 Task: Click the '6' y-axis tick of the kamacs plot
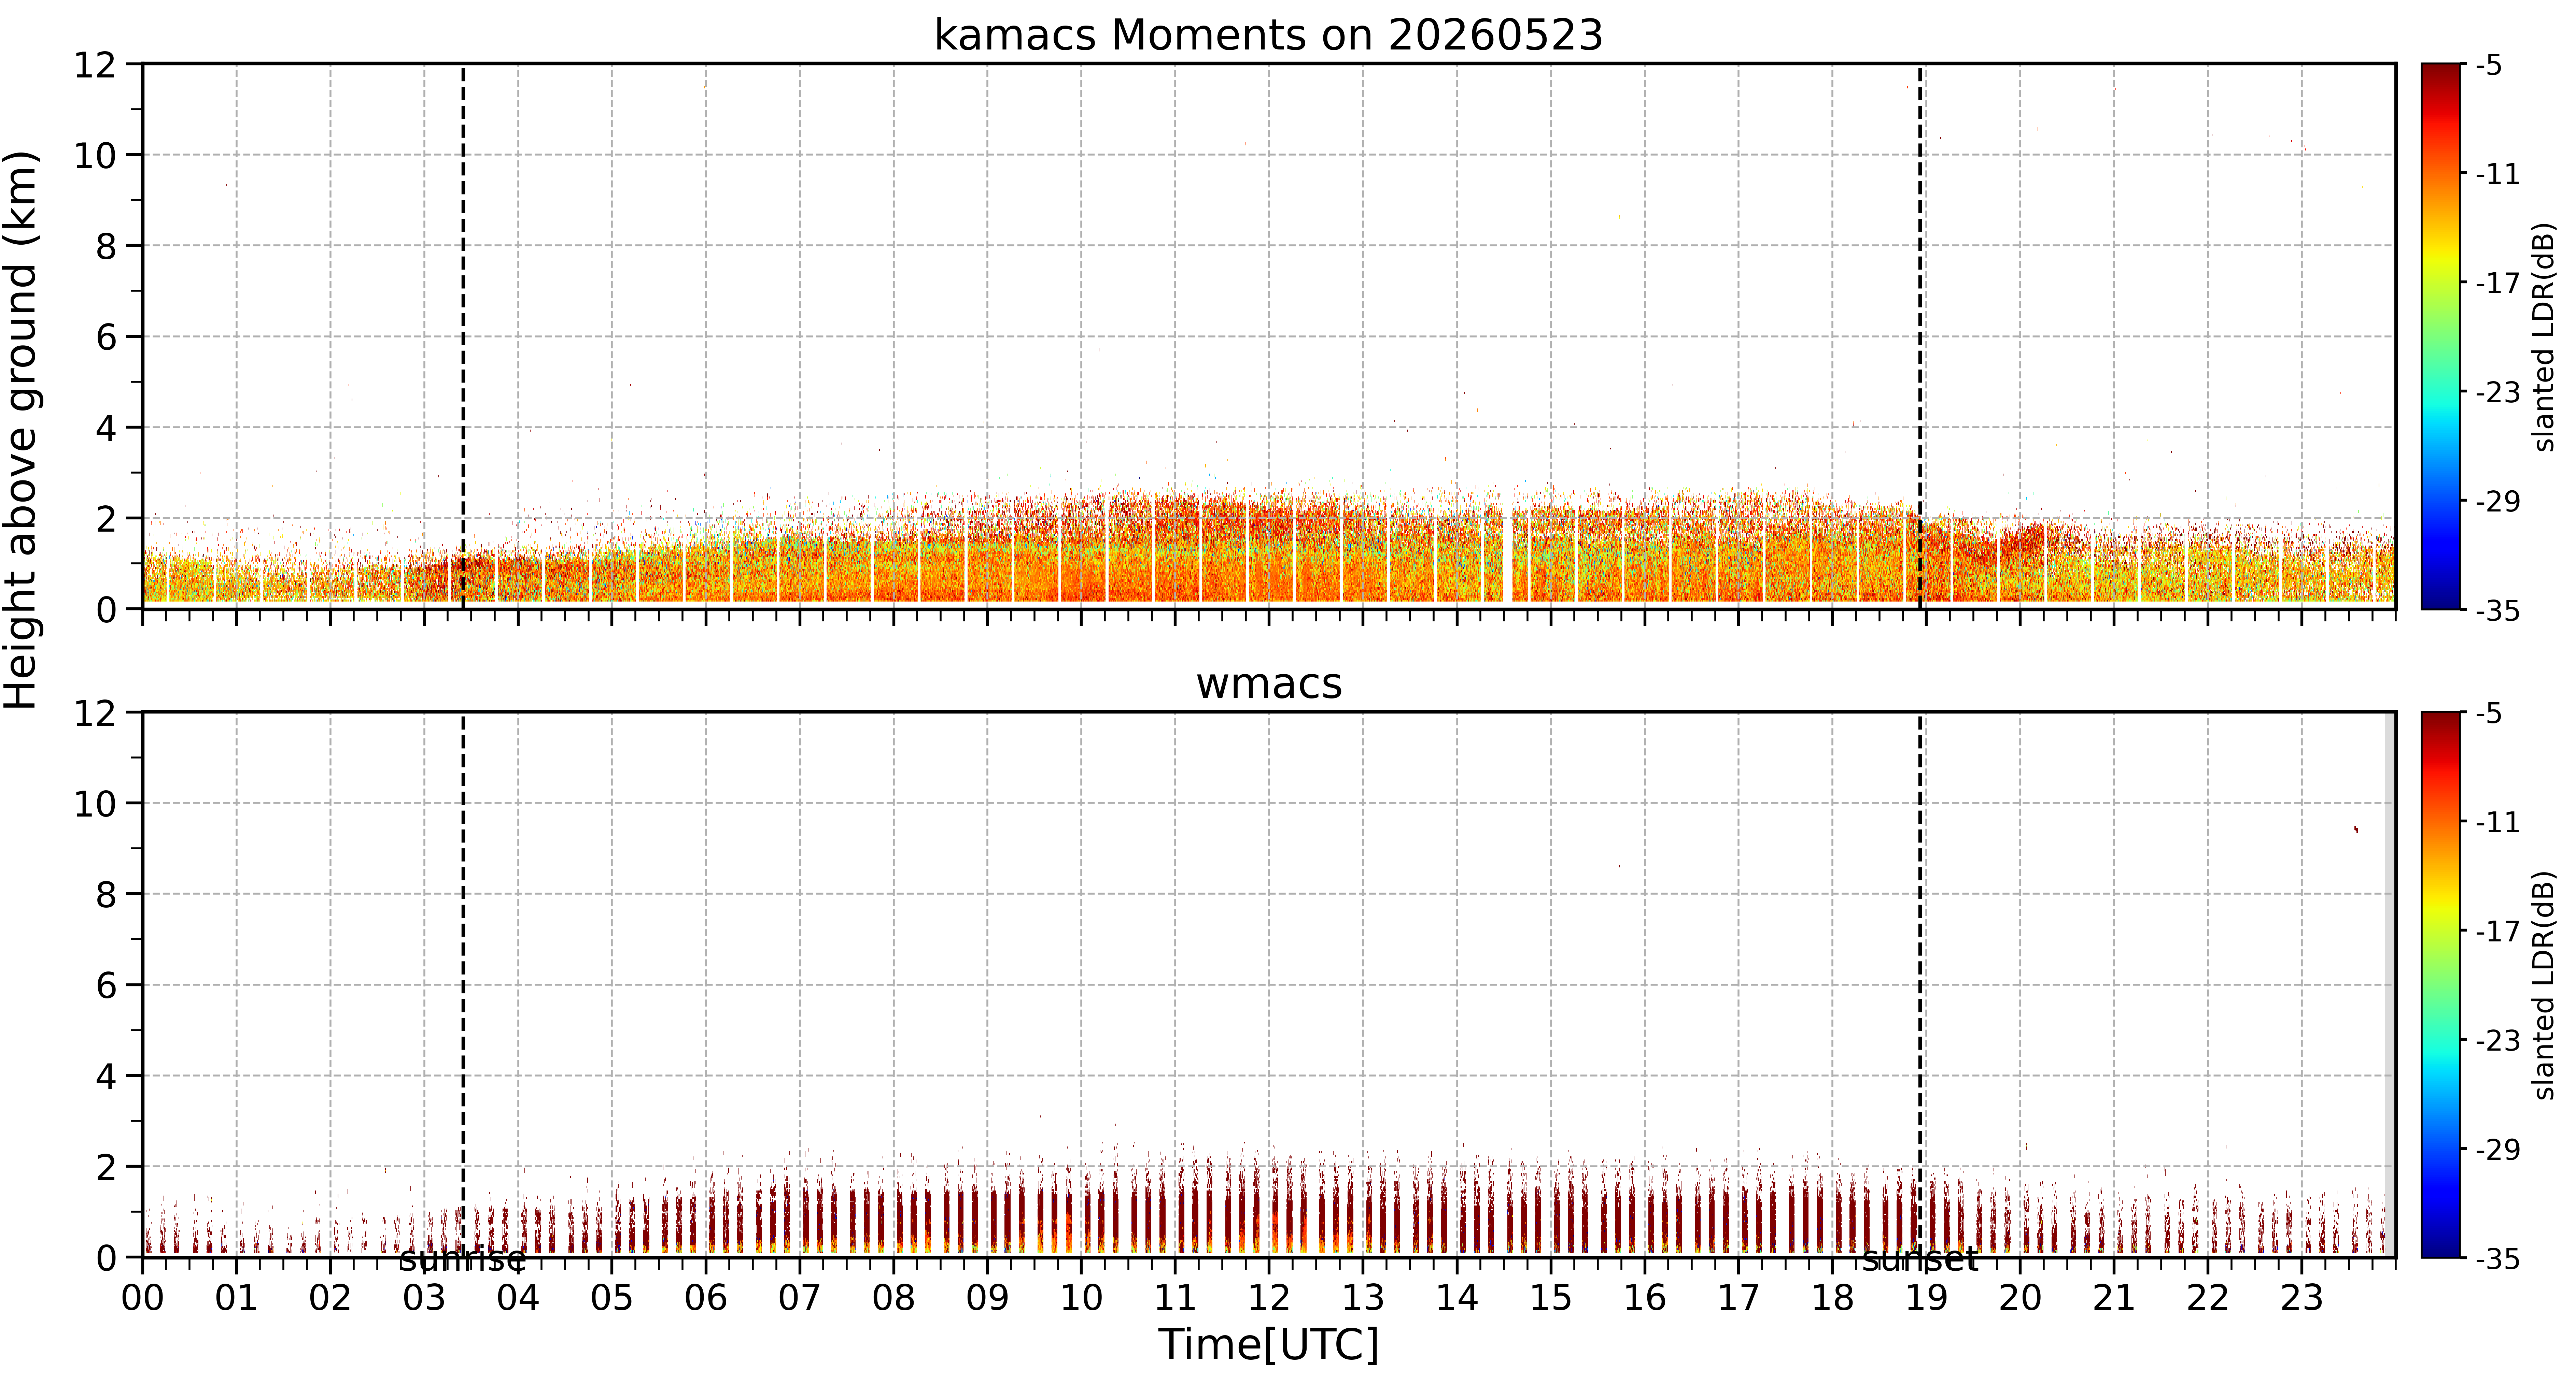(106, 337)
